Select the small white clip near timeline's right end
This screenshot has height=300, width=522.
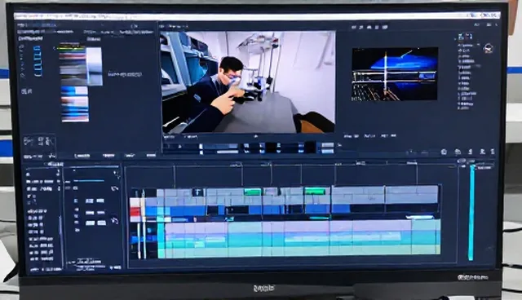419,217
